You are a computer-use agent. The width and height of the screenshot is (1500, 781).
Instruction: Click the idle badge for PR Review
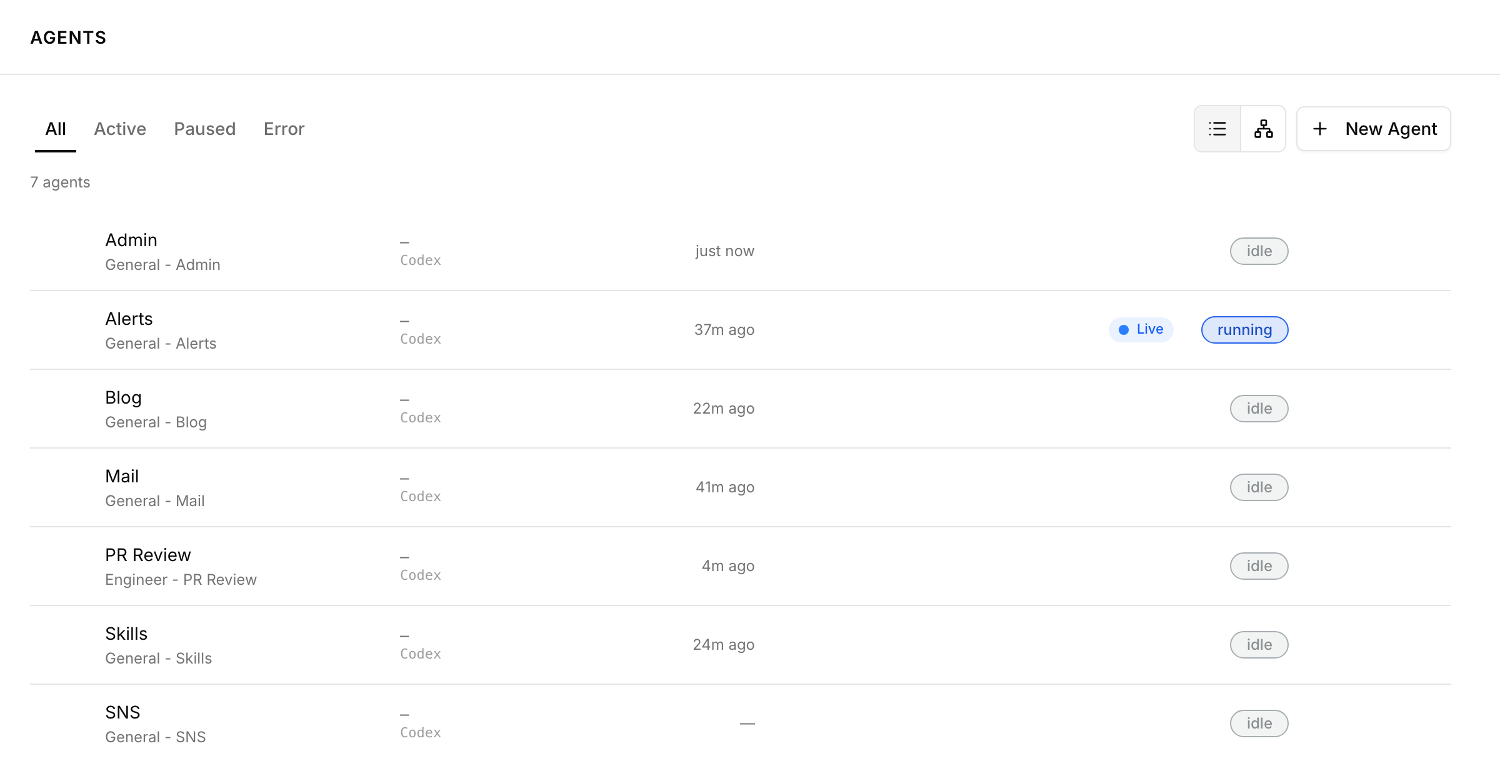pos(1259,566)
